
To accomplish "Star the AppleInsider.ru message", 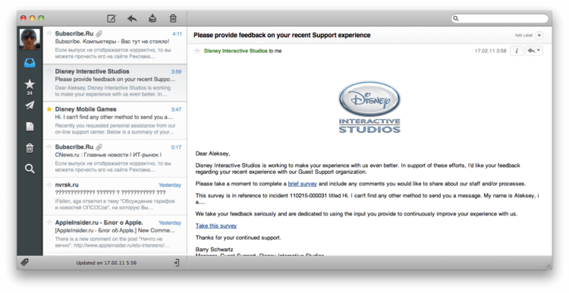I will point(49,222).
